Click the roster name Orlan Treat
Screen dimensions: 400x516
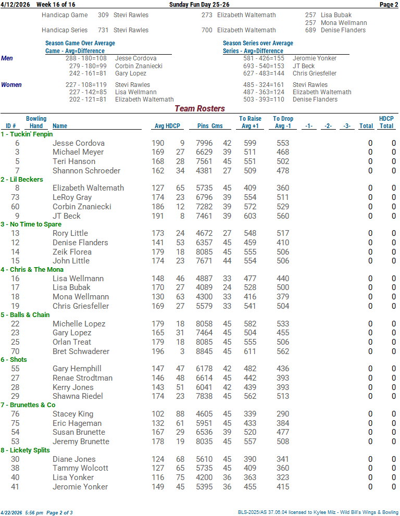click(x=72, y=342)
